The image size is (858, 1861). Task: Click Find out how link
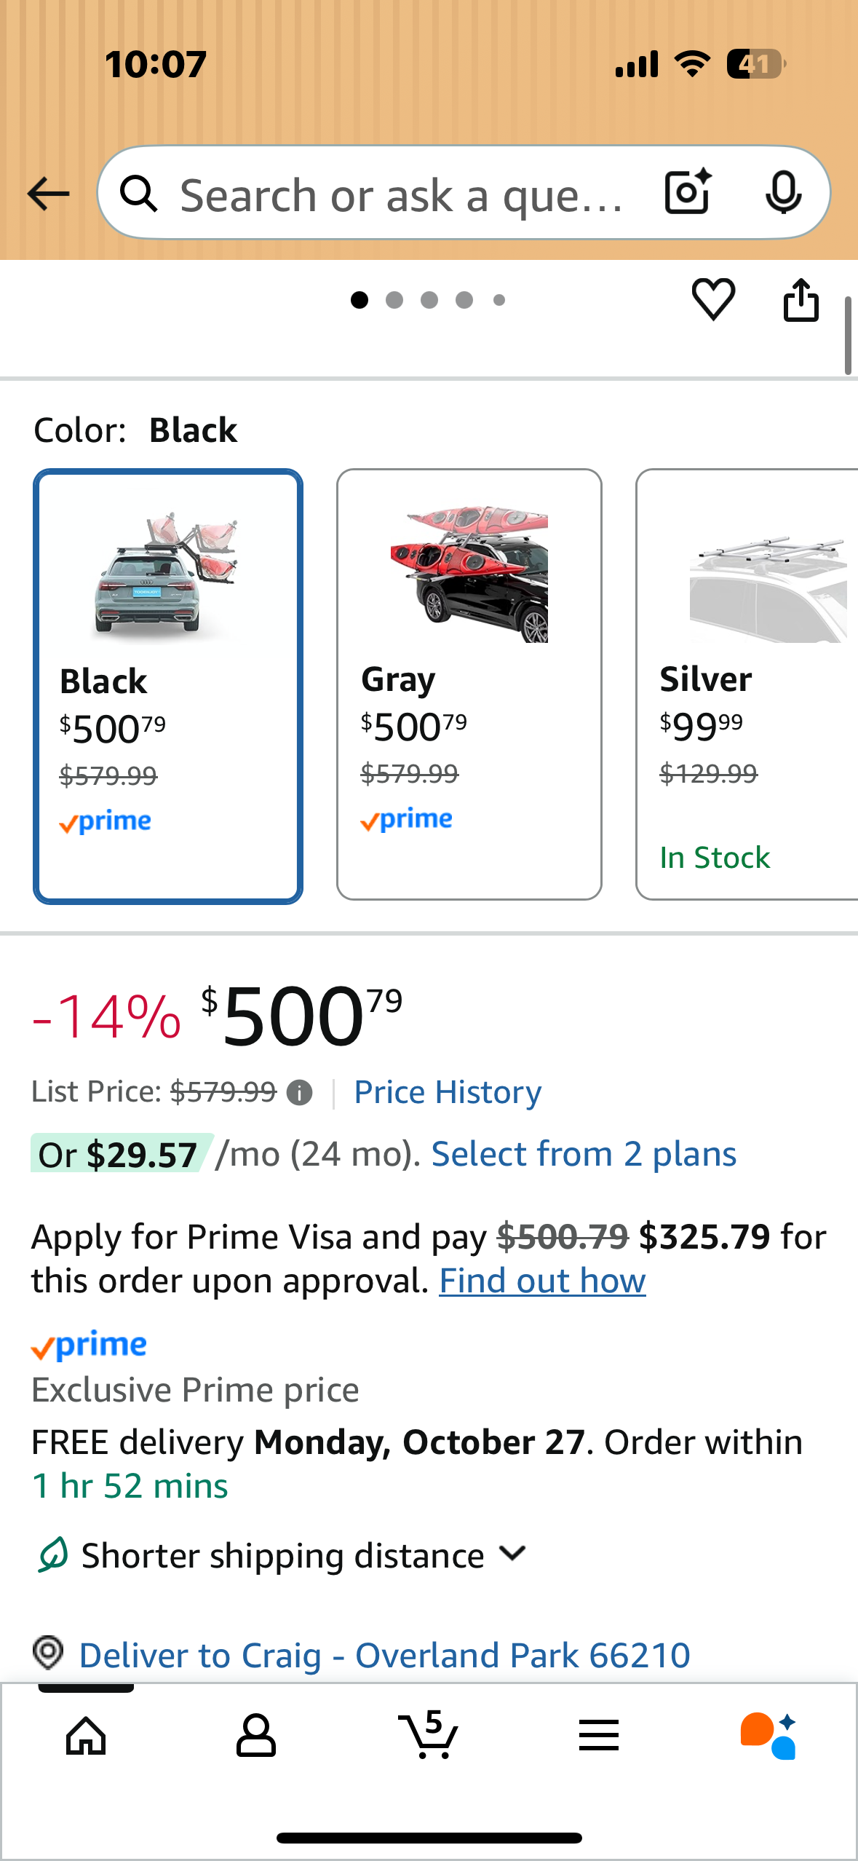542,1281
